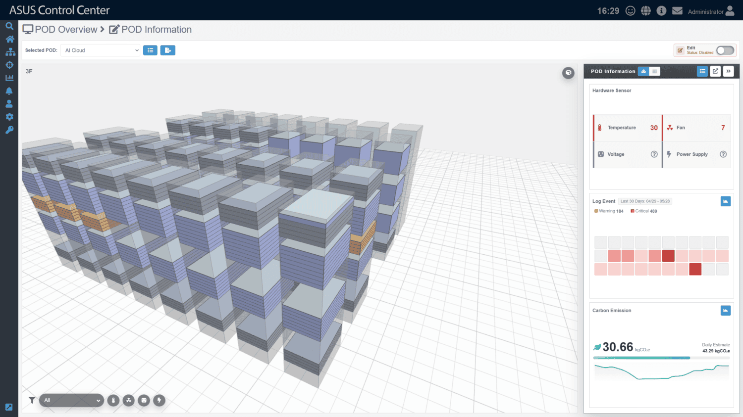Open the bar chart reports sidebar icon
Viewport: 743px width, 417px height.
9,78
